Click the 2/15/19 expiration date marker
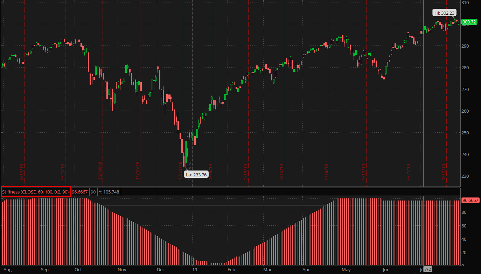 click(246, 172)
